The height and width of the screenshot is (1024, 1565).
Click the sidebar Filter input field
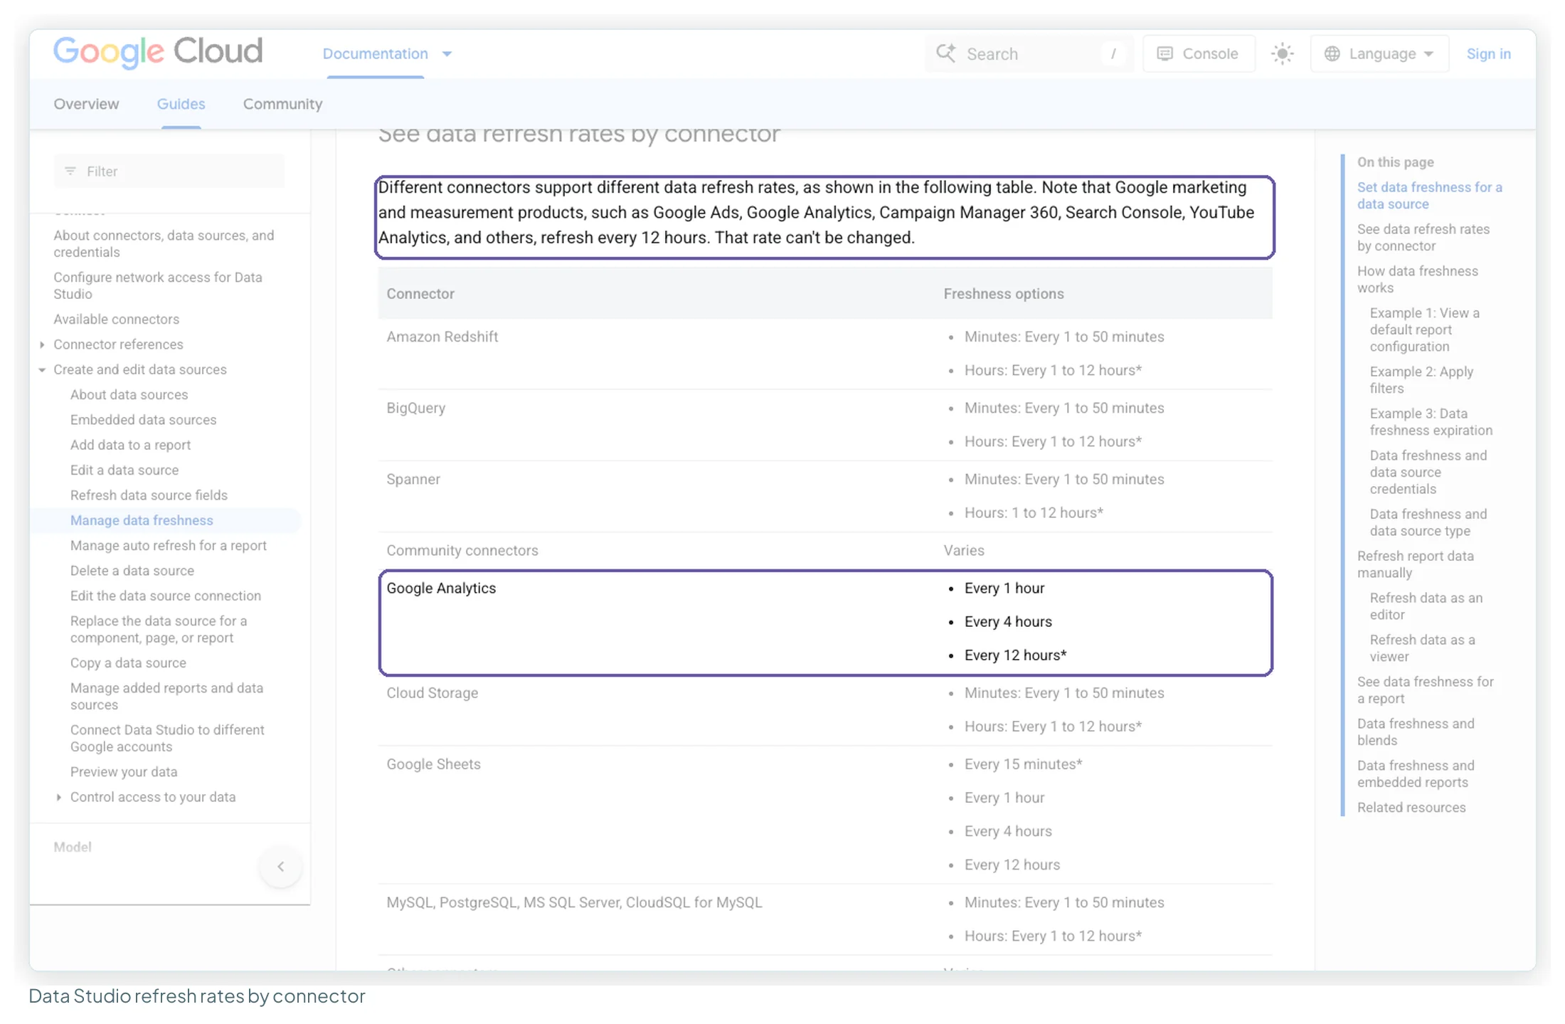(169, 171)
